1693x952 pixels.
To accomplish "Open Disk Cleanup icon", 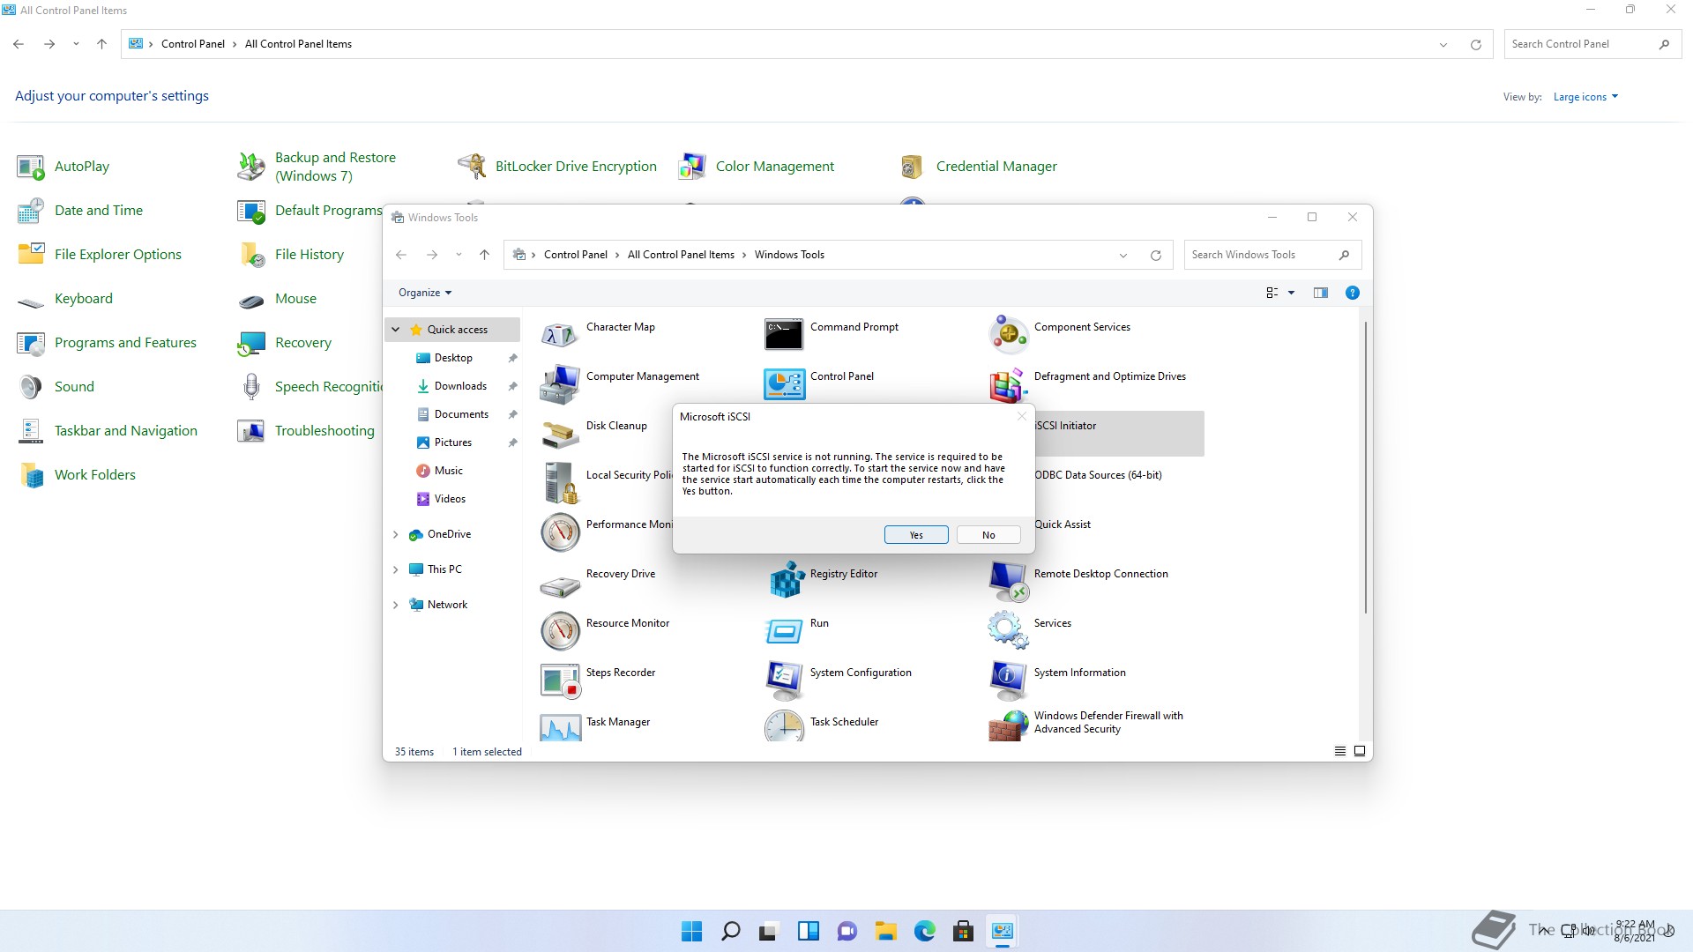I will coord(560,434).
